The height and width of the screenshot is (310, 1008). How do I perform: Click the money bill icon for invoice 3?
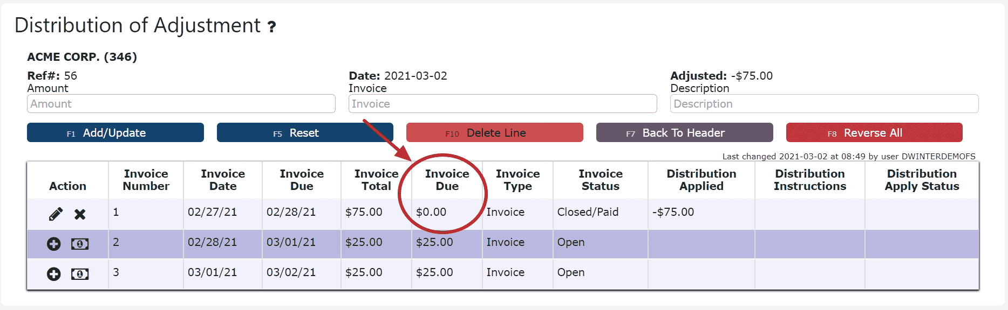click(x=80, y=274)
